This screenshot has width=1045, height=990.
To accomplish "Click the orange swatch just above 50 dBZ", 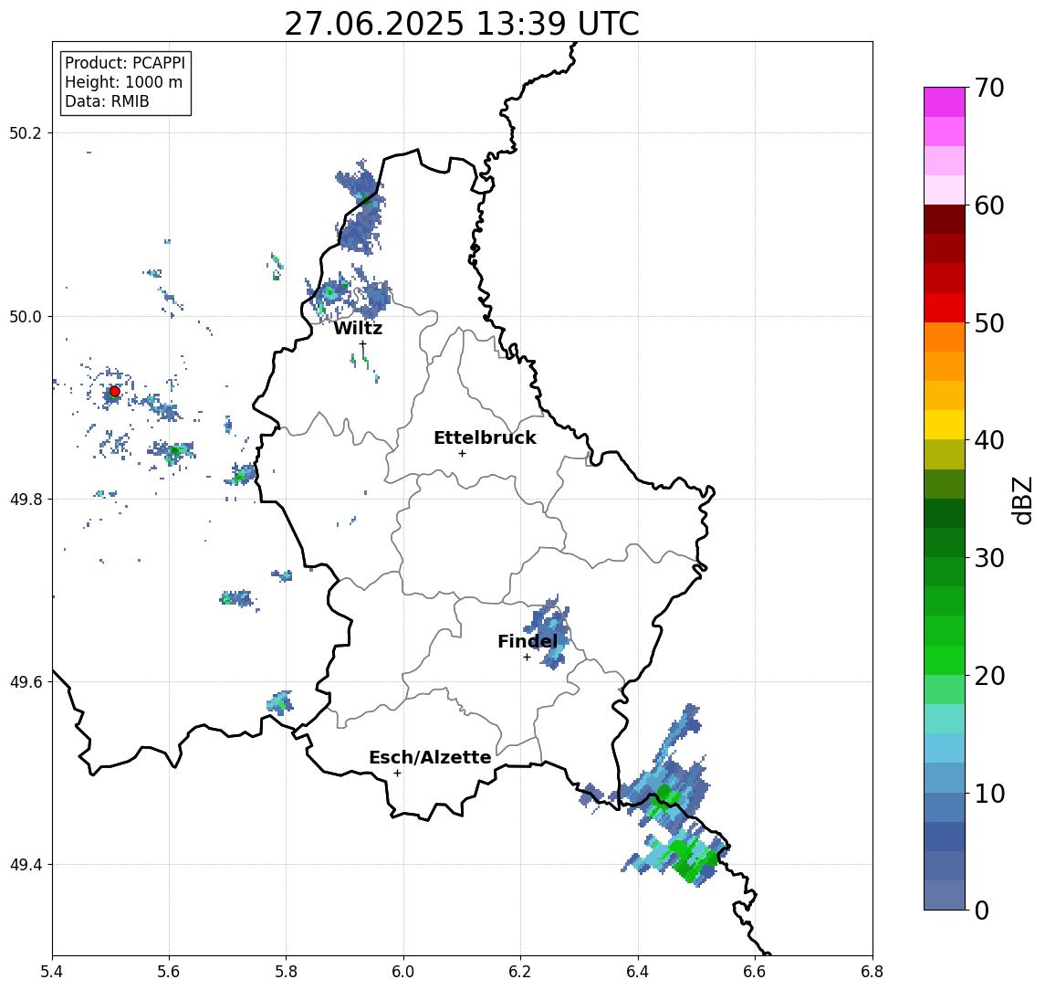I will (945, 338).
